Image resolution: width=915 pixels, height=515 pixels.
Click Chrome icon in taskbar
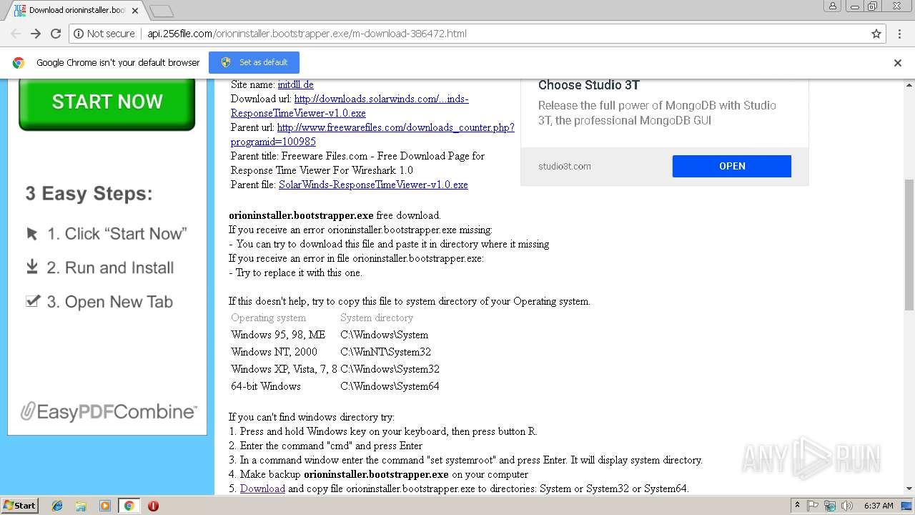[129, 506]
